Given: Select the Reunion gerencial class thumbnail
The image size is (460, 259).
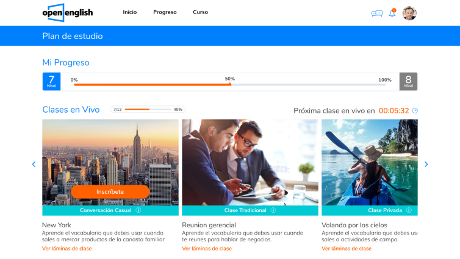Looking at the screenshot, I should click(250, 162).
